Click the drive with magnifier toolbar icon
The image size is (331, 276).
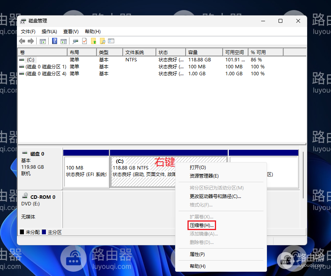tap(75, 41)
